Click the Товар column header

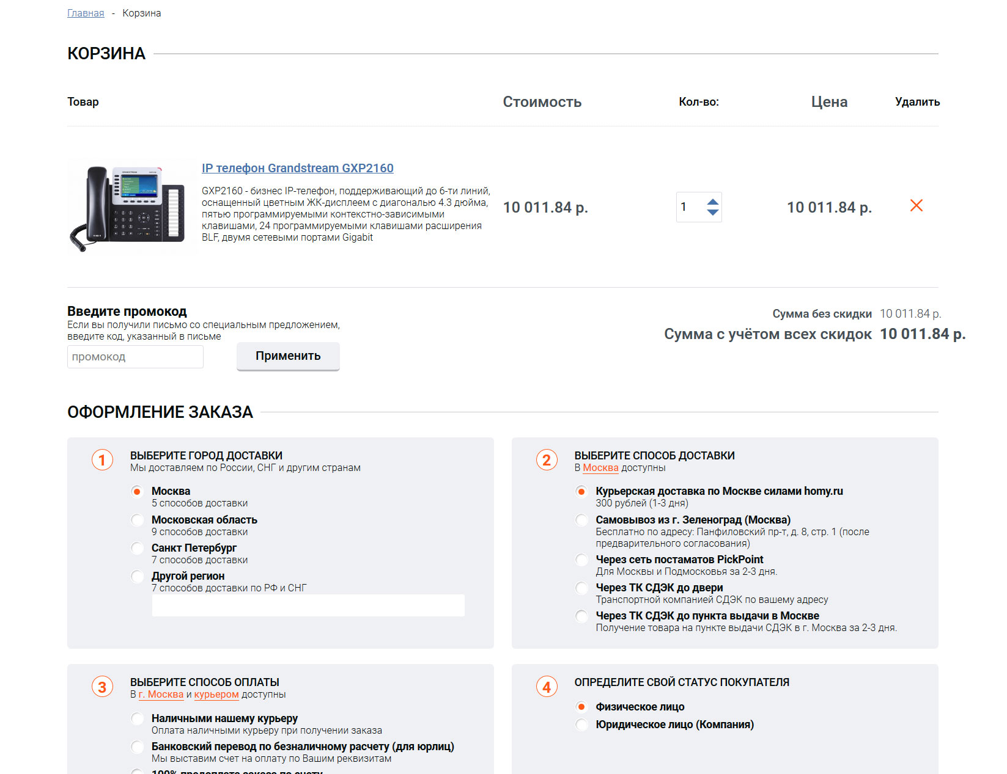83,102
